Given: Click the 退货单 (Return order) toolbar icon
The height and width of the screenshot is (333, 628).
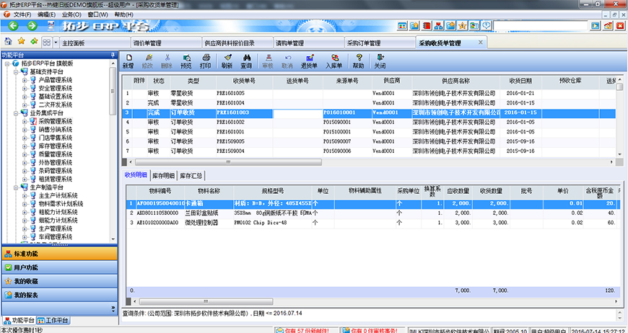Looking at the screenshot, I should coord(309,61).
